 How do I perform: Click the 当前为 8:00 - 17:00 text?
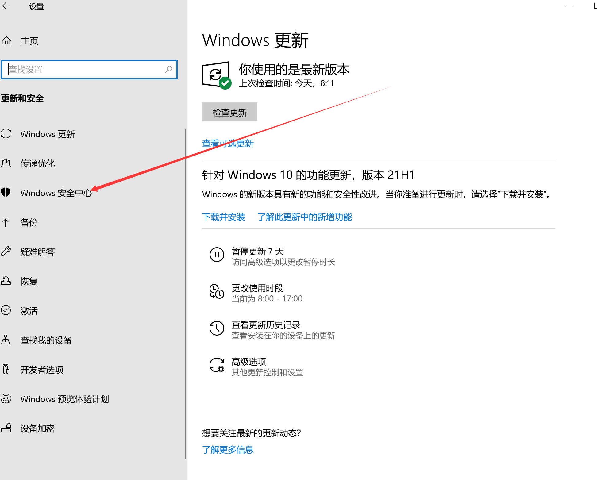click(267, 299)
